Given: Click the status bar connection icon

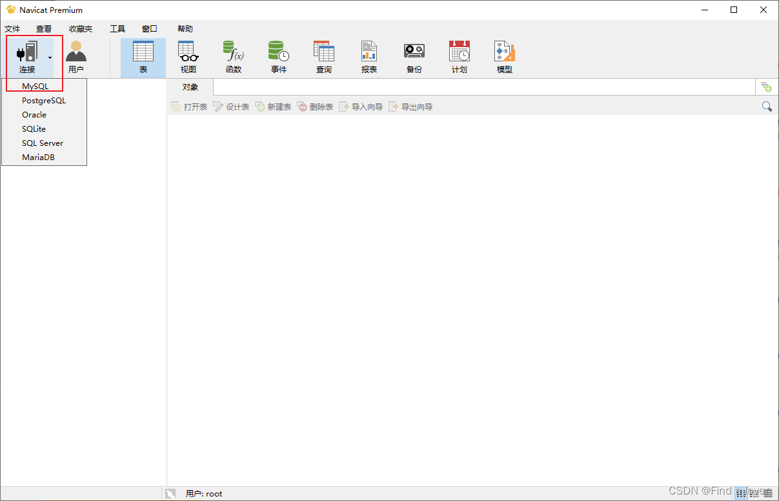Looking at the screenshot, I should (x=170, y=494).
